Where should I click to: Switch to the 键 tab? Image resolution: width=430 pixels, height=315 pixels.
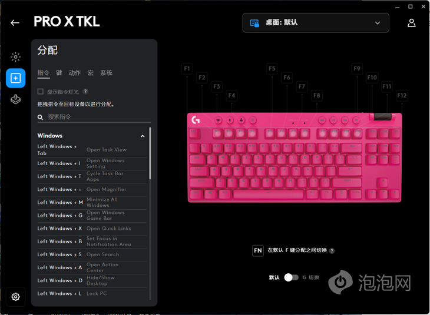59,73
